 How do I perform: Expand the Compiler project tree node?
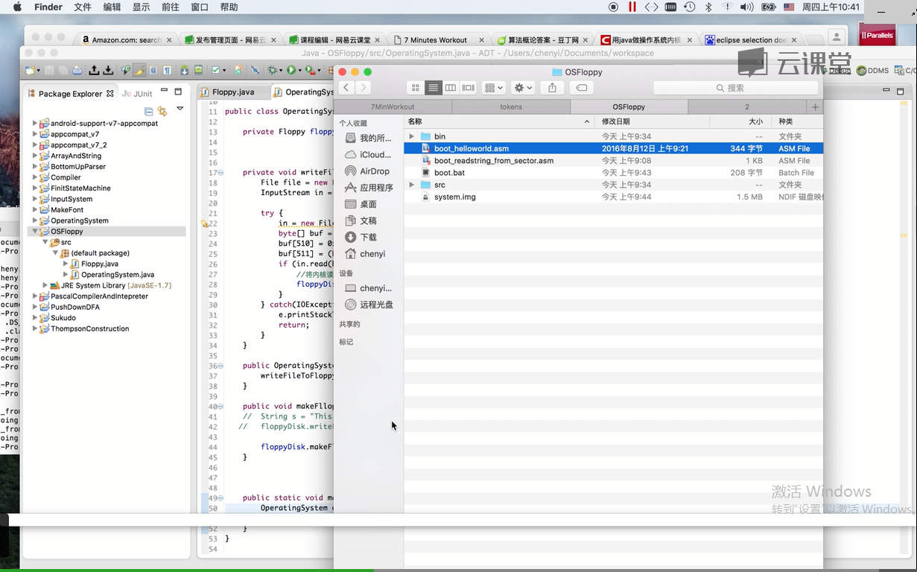coord(34,178)
